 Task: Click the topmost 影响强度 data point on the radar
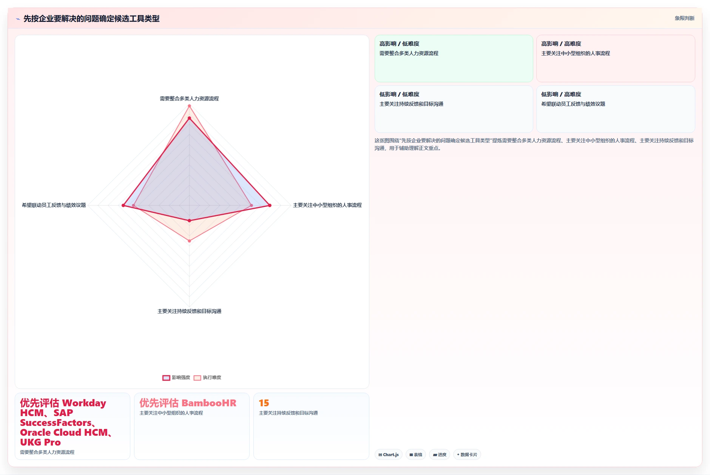[x=189, y=118]
